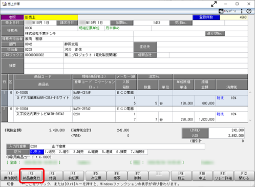
Task: Go to previous slip with F4 前伝票
Action: [x=73, y=176]
